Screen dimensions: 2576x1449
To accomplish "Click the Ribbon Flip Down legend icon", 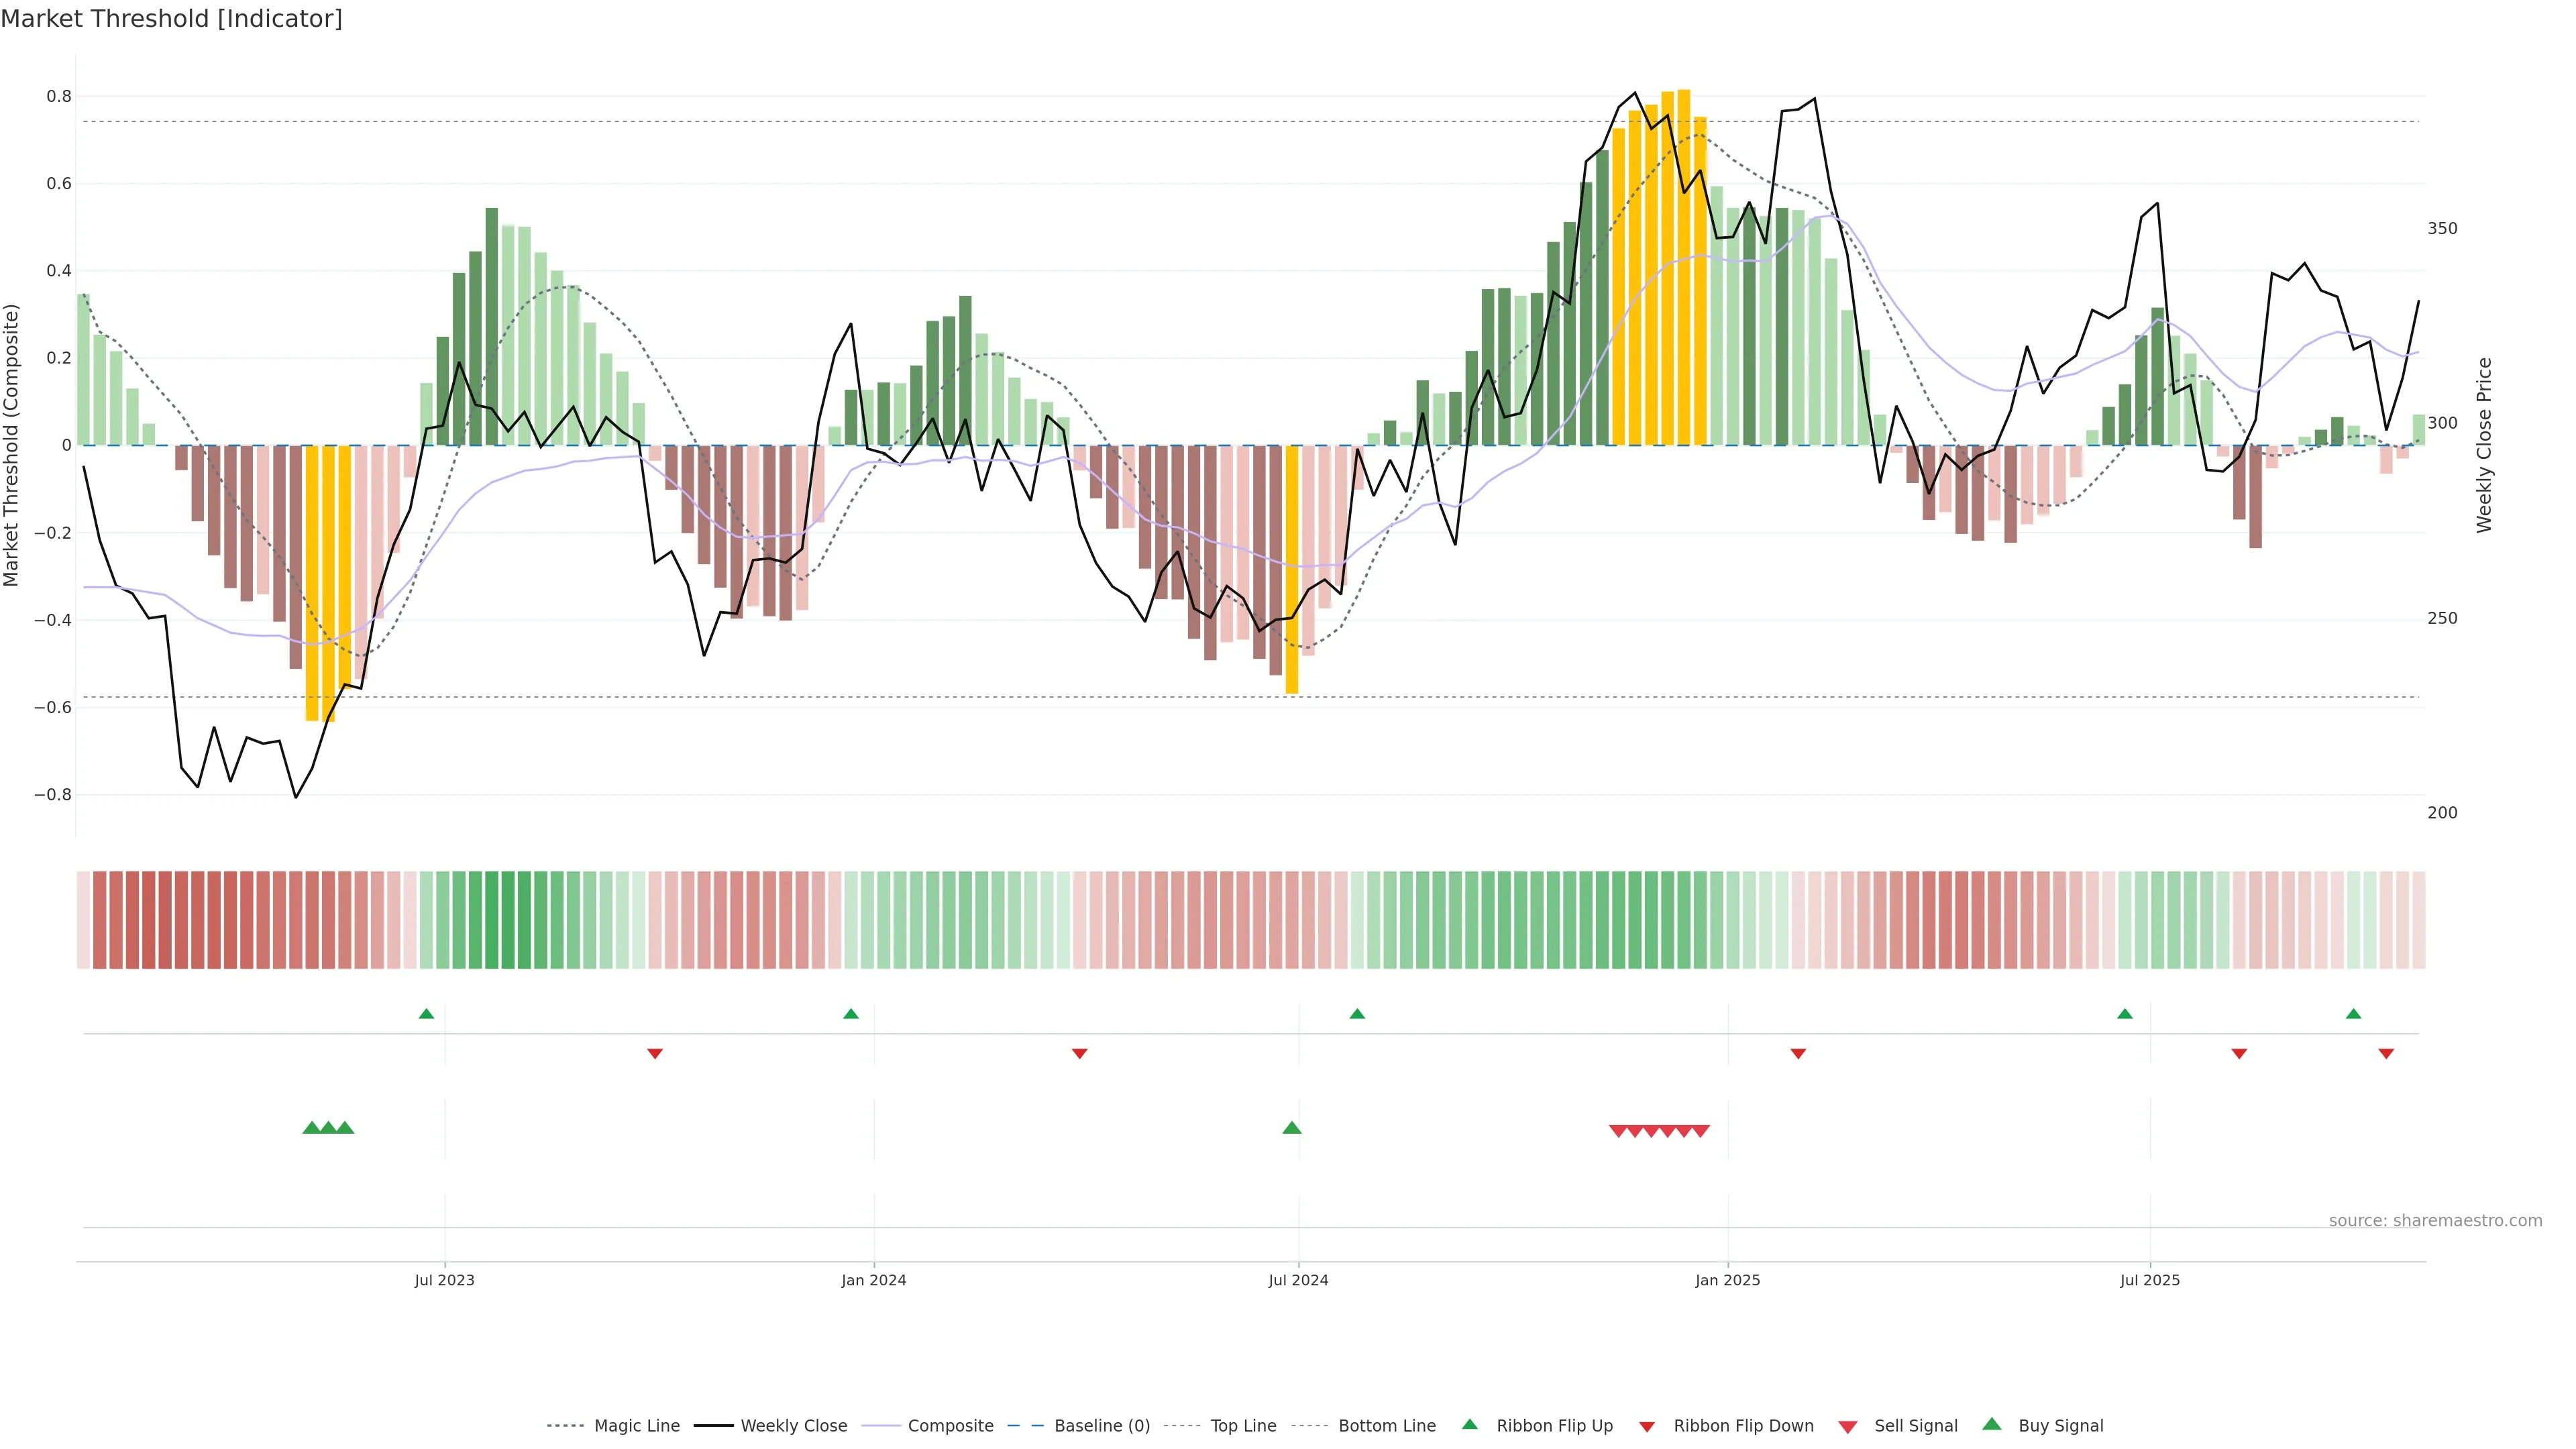I will click(1647, 1427).
